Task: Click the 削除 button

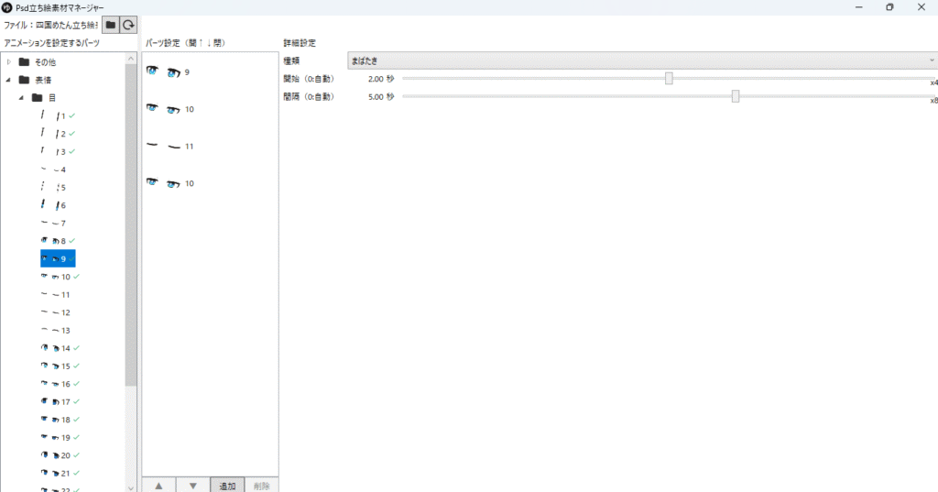Action: point(260,486)
